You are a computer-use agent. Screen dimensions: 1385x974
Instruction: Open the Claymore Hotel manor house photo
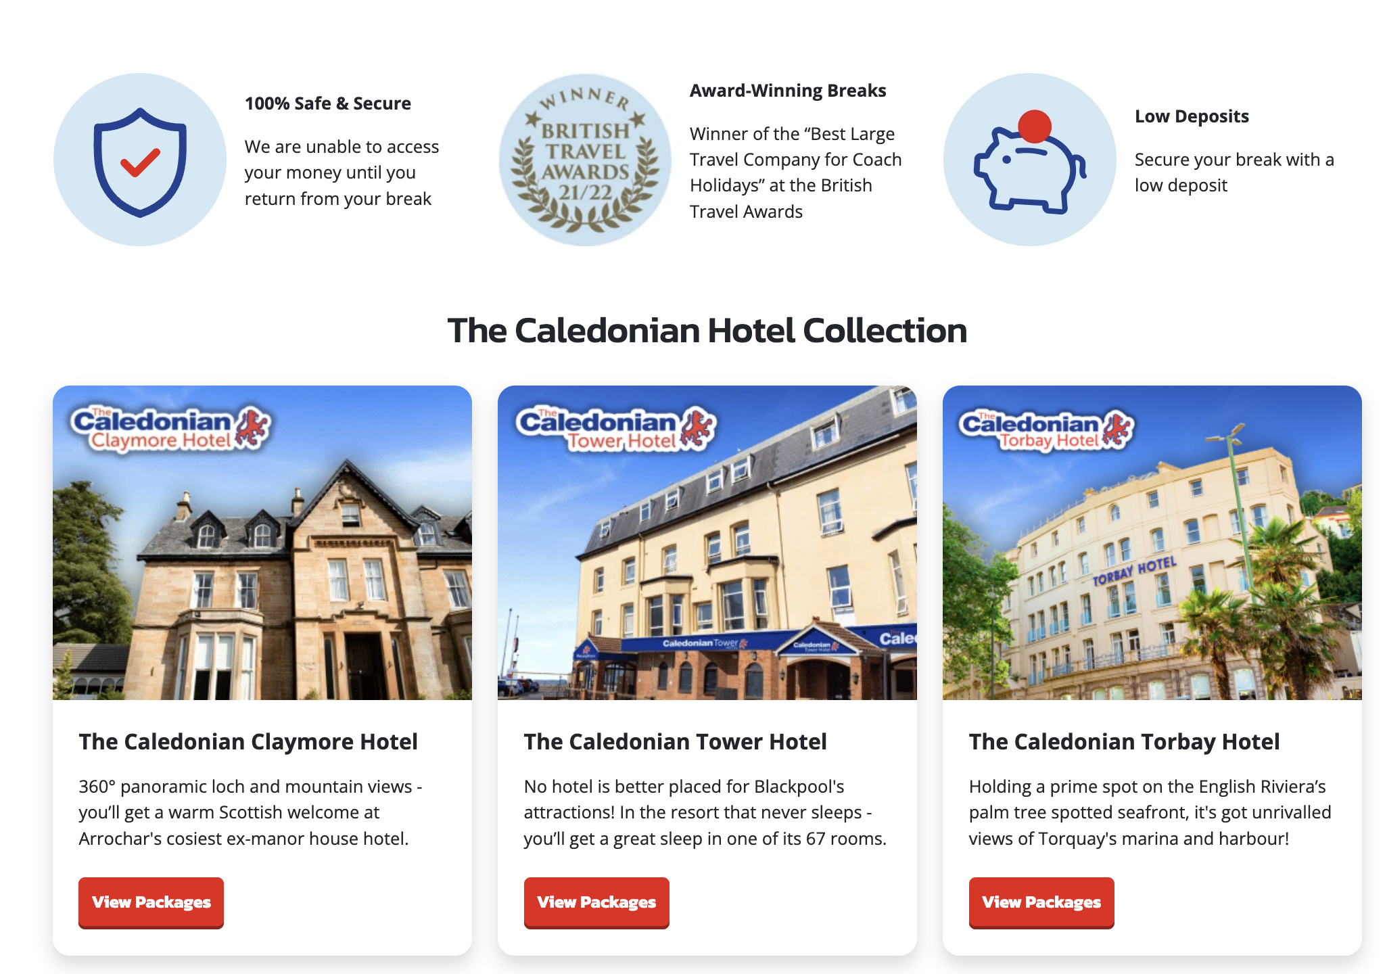(262, 542)
